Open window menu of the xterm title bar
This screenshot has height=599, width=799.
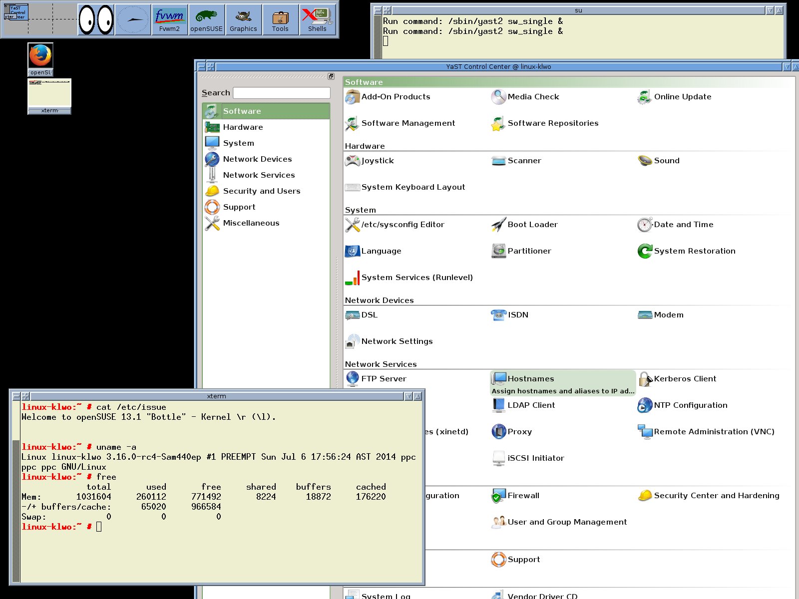pos(16,396)
